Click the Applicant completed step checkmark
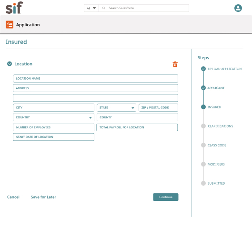Screen dimensions: 252x231 click(x=203, y=88)
